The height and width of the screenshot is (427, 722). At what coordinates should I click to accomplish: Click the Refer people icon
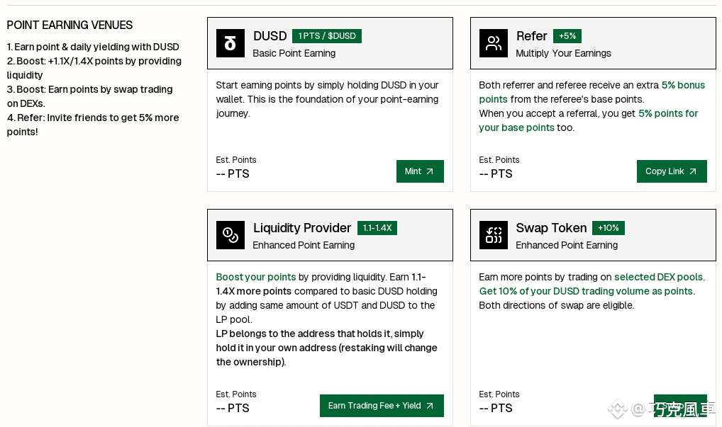pyautogui.click(x=493, y=43)
